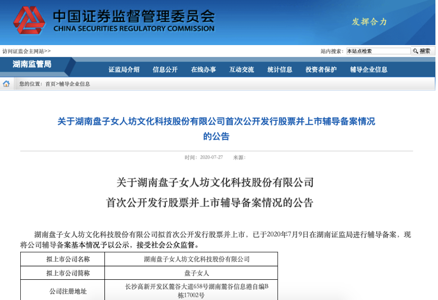The image size is (438, 300).
Task: Focus the 本站点检索 search input field
Action: coord(379,51)
